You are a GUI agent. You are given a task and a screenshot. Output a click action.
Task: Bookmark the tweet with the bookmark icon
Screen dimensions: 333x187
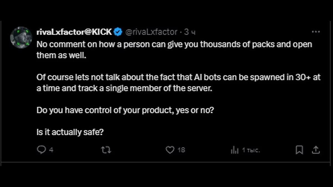coord(299,150)
